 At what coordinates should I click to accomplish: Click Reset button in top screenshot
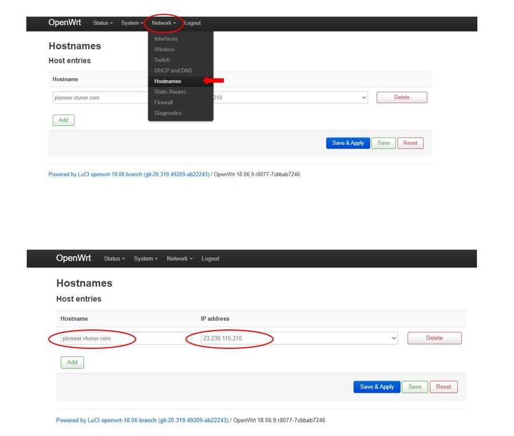tap(410, 143)
